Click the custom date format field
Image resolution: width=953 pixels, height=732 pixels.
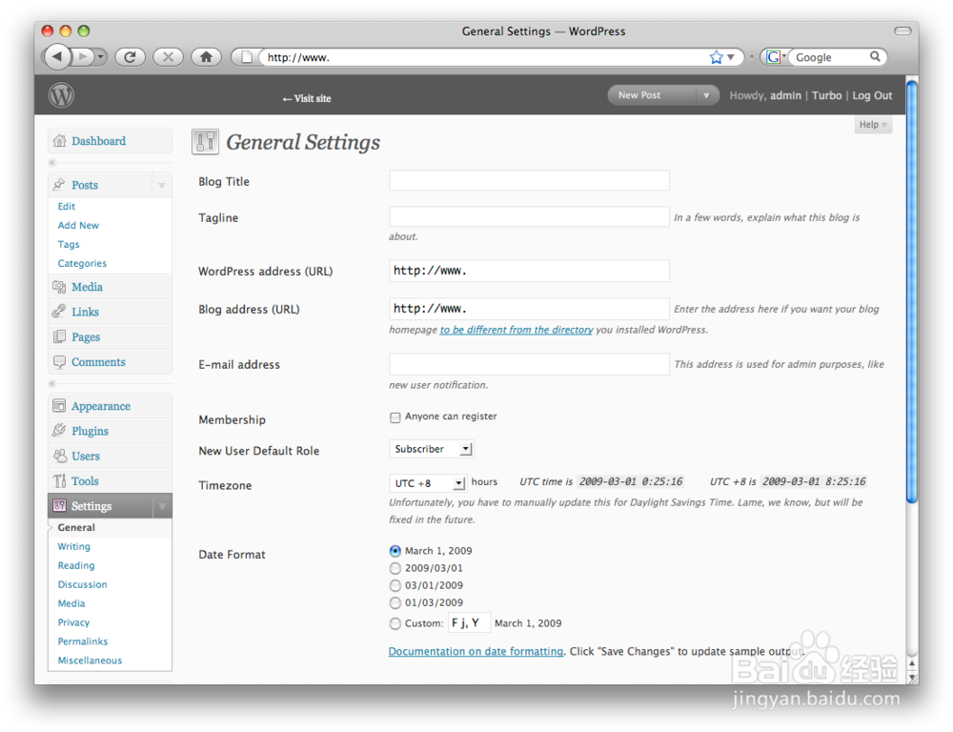[469, 622]
